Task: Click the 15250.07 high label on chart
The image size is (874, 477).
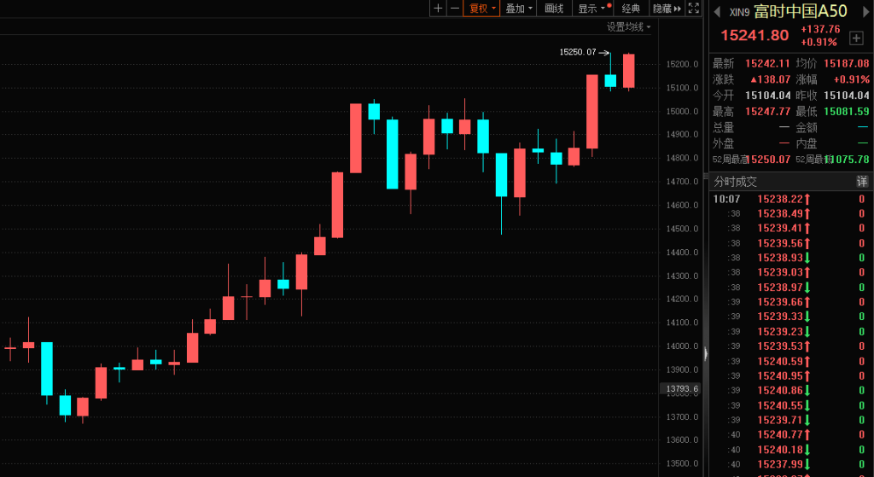Action: pos(578,52)
